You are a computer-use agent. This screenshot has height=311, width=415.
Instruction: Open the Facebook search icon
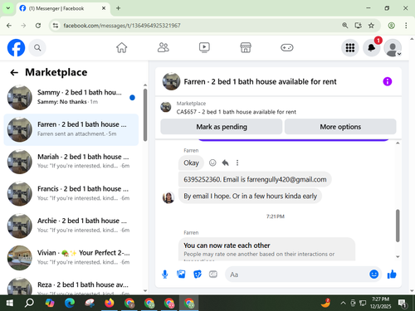pos(37,48)
